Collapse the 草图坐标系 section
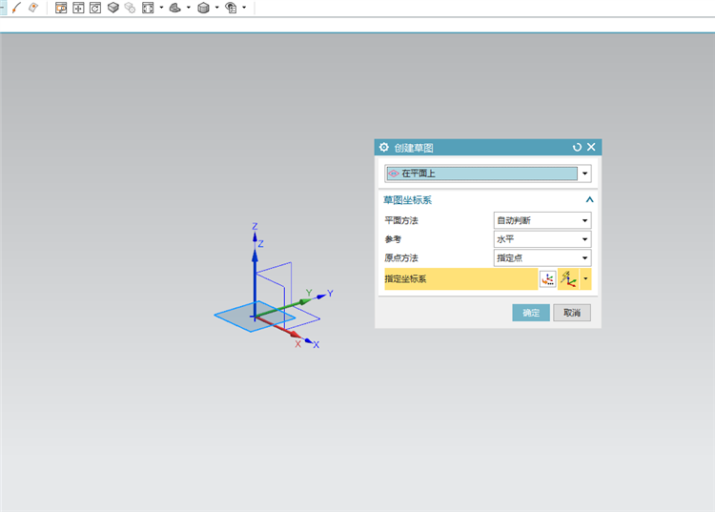This screenshot has height=512, width=715. tap(589, 199)
